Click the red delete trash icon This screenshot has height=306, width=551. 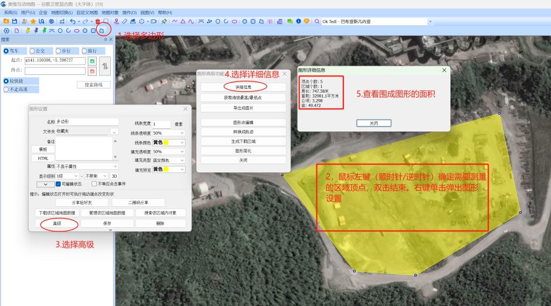point(97,22)
